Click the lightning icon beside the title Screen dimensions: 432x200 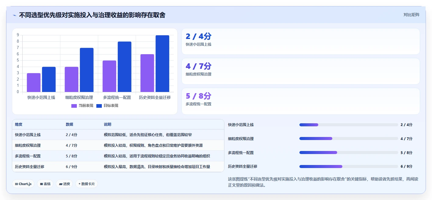[x=14, y=15]
